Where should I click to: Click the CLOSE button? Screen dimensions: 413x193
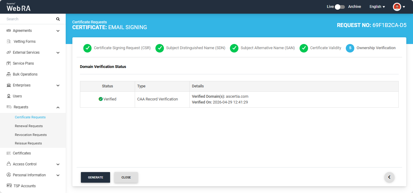point(126,178)
